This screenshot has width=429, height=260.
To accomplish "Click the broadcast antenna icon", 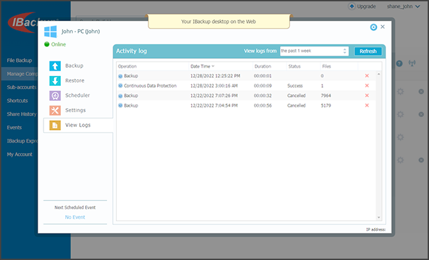I will click(x=412, y=63).
